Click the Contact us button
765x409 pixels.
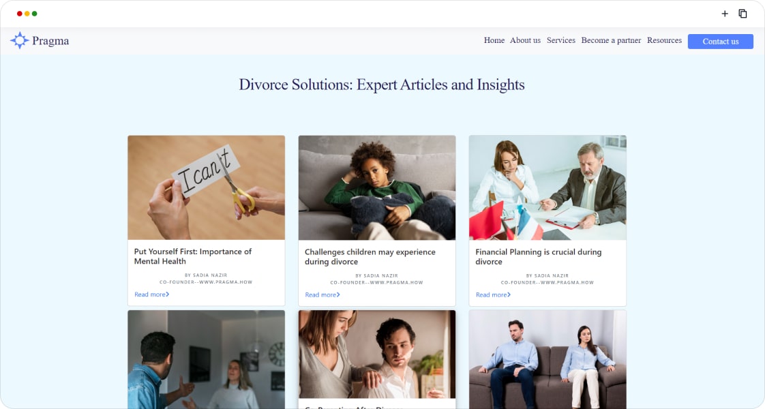coord(720,42)
